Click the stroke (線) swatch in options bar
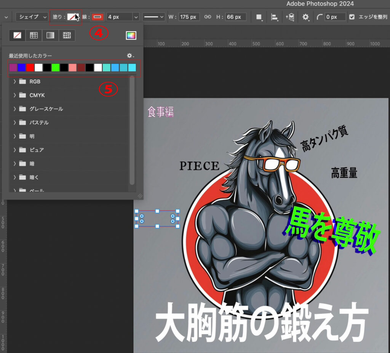 coord(97,17)
